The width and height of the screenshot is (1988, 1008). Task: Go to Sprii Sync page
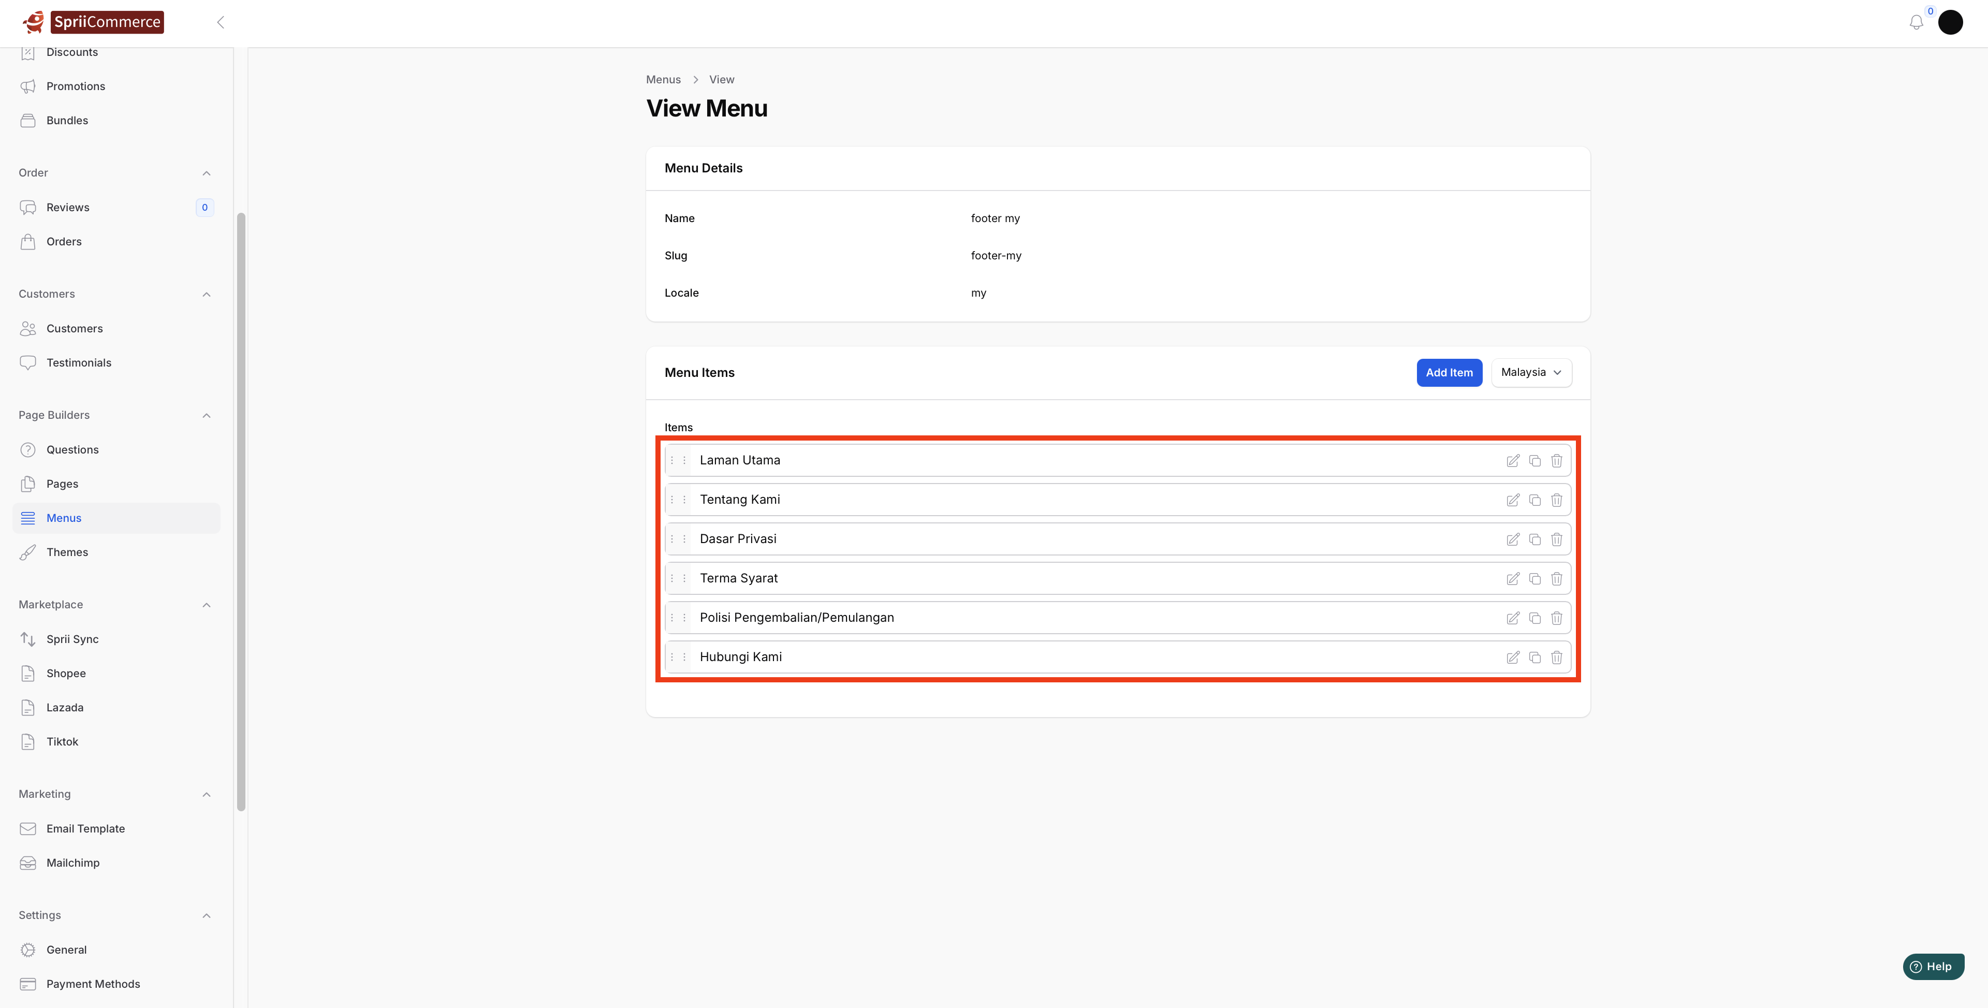click(x=72, y=639)
